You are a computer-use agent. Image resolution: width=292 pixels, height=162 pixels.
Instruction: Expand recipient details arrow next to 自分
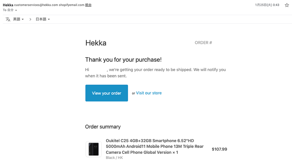click(16, 10)
